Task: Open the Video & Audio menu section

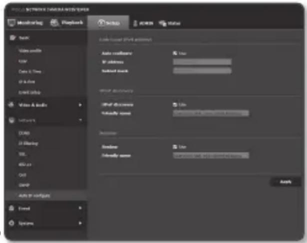Action: [46, 105]
